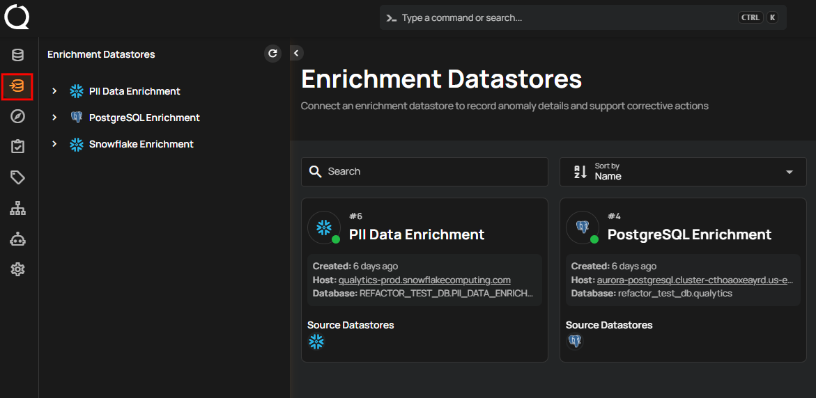Viewport: 816px width, 398px height.
Task: Select Snowflake Enrichment in tree
Action: point(141,145)
